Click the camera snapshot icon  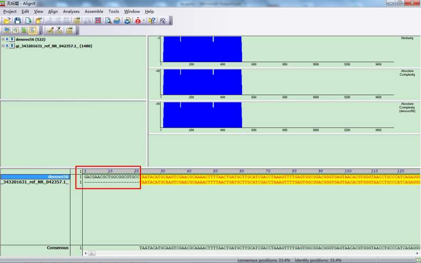(128, 21)
